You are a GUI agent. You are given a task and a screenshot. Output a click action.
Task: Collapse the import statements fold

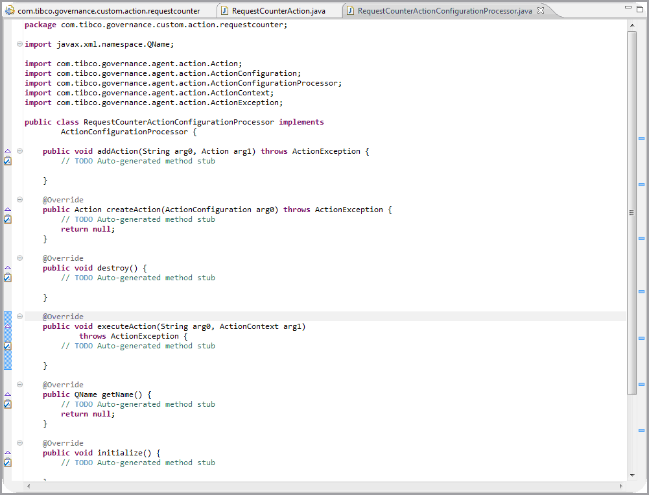(19, 44)
